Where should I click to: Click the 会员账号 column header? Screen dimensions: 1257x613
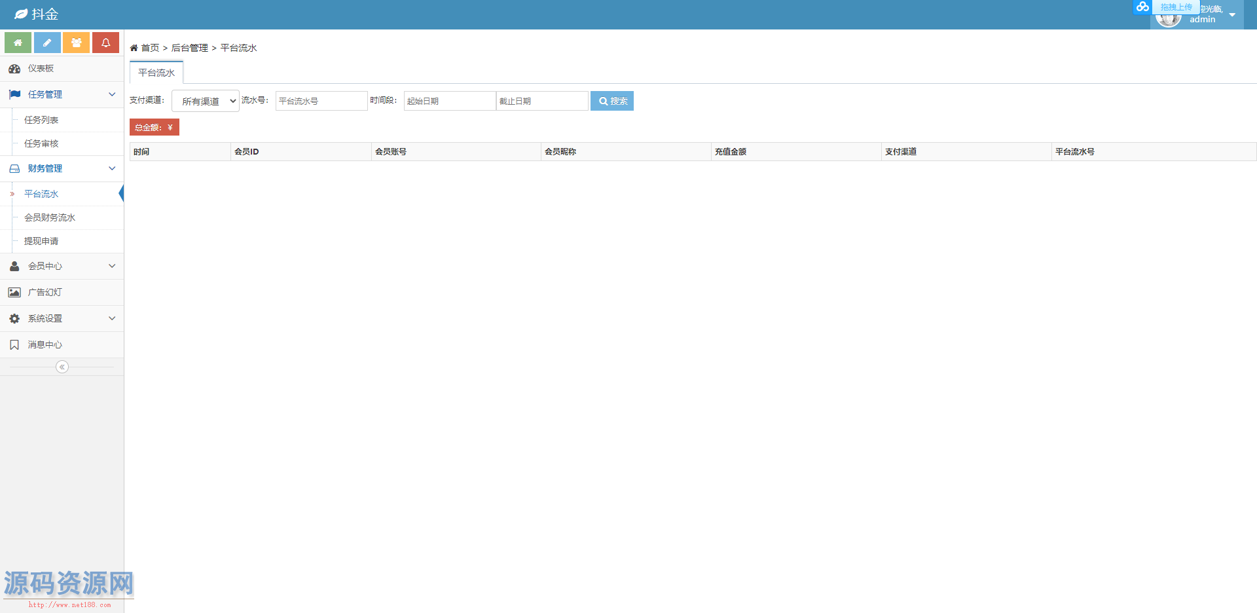click(456, 151)
